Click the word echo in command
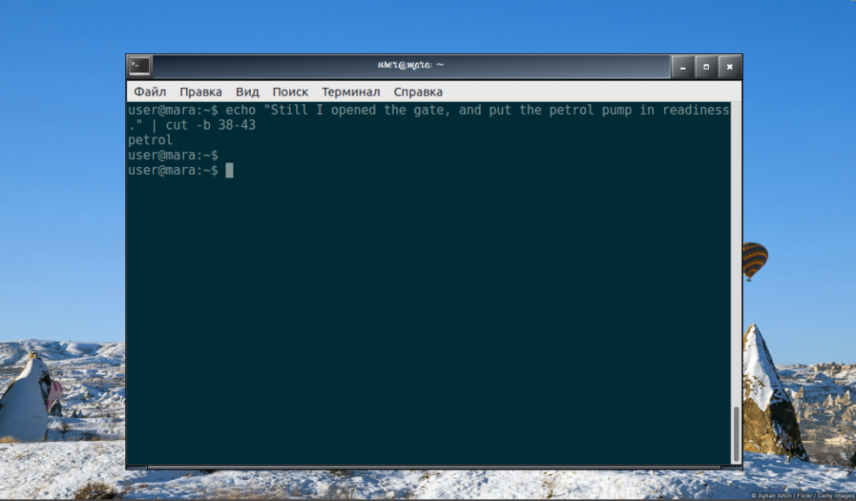856x501 pixels. point(240,110)
